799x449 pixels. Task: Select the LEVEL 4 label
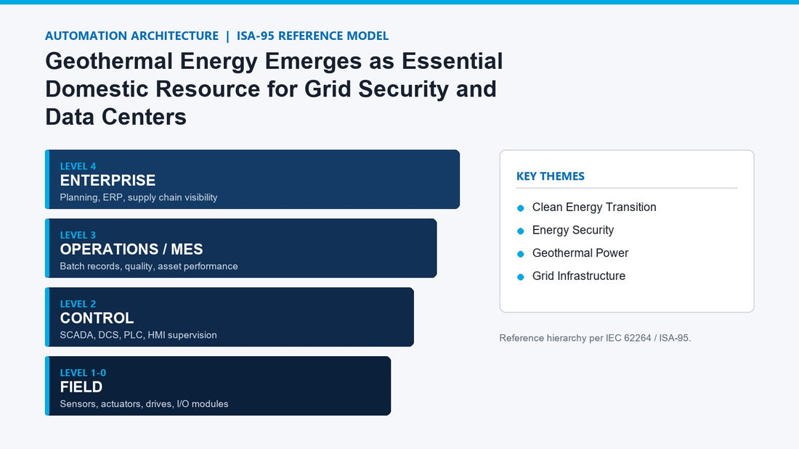[x=78, y=166]
